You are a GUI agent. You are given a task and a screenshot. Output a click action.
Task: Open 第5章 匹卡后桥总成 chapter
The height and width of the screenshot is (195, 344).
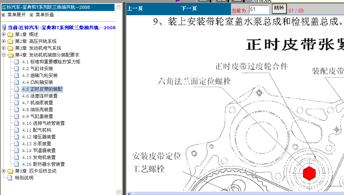36,171
